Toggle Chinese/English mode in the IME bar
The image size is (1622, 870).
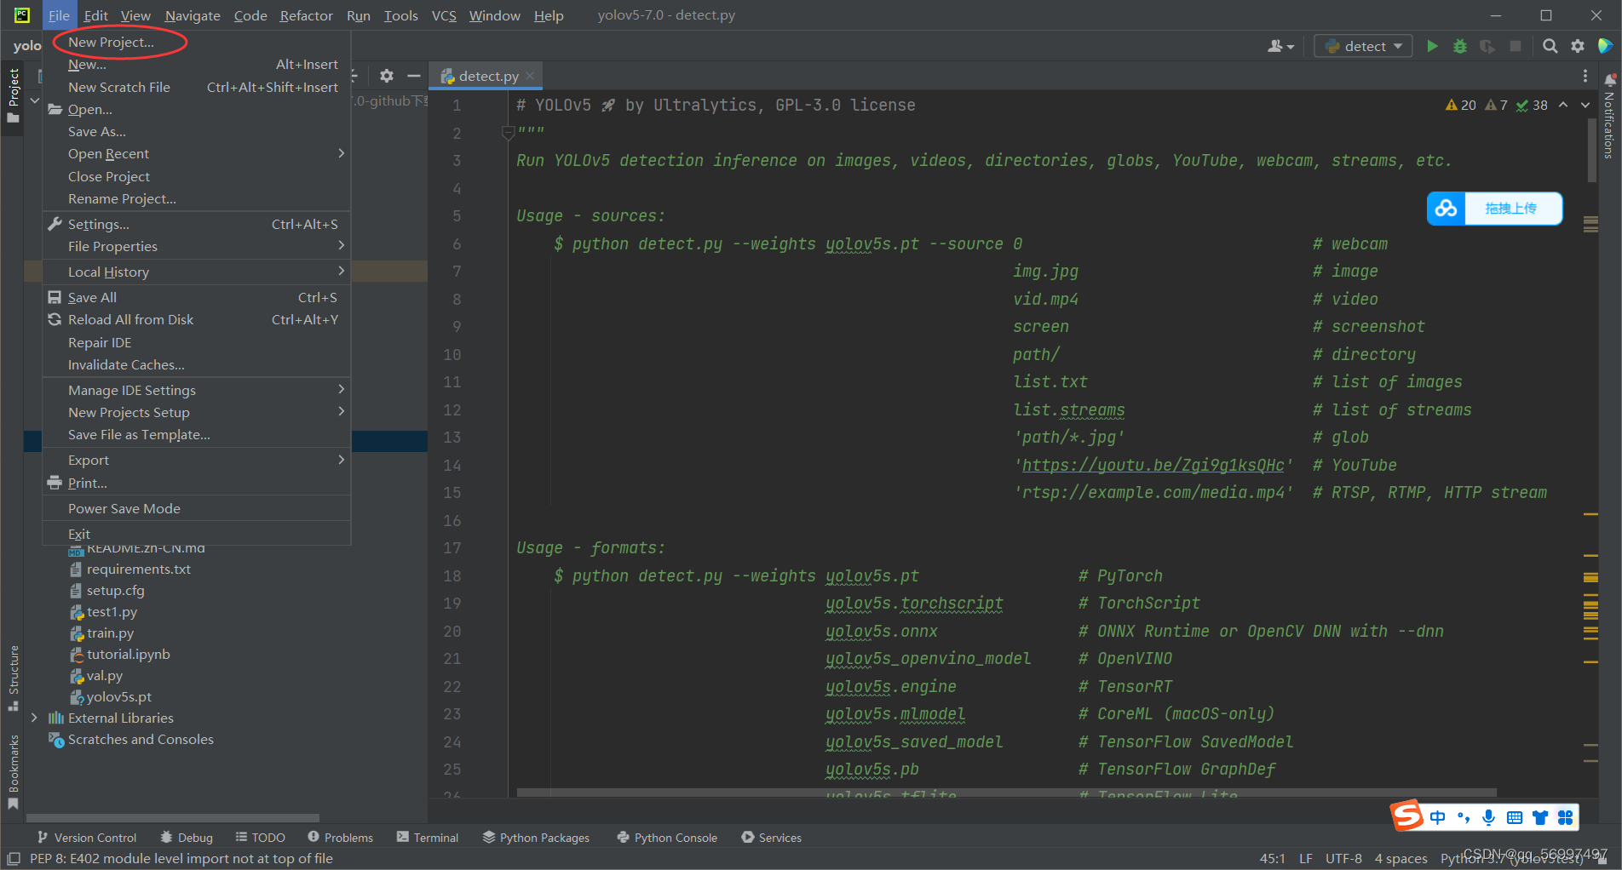pos(1438,818)
